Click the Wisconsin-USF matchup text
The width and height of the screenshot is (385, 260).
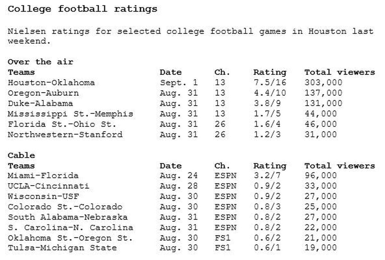click(43, 196)
